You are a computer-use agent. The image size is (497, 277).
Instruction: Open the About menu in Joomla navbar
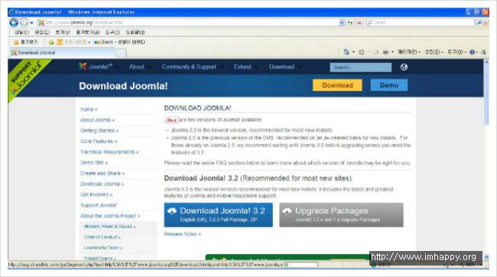point(137,67)
